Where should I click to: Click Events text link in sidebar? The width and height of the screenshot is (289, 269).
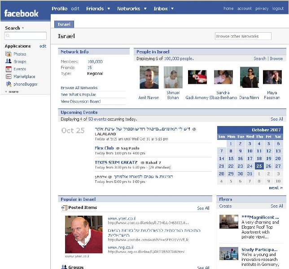(x=20, y=69)
